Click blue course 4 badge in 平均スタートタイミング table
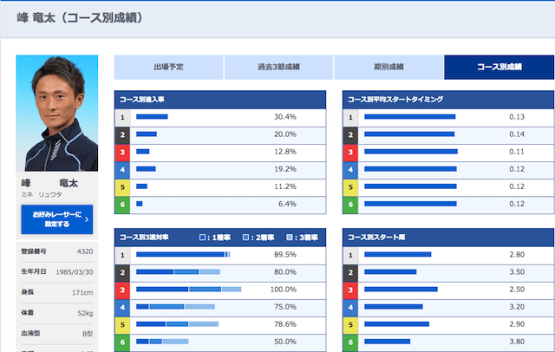The image size is (555, 352). pyautogui.click(x=350, y=169)
